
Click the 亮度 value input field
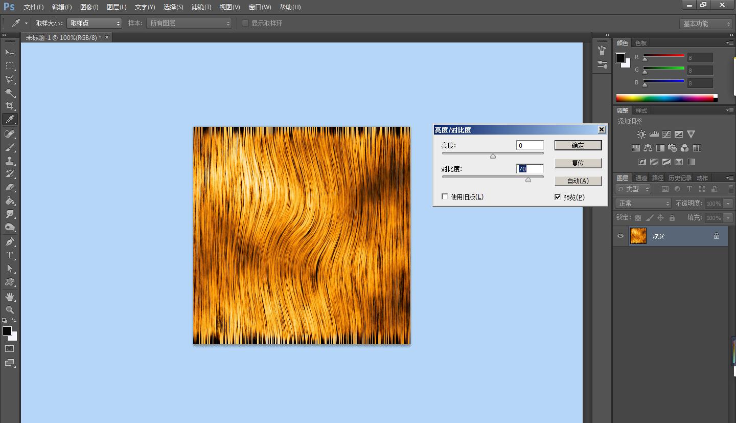530,145
